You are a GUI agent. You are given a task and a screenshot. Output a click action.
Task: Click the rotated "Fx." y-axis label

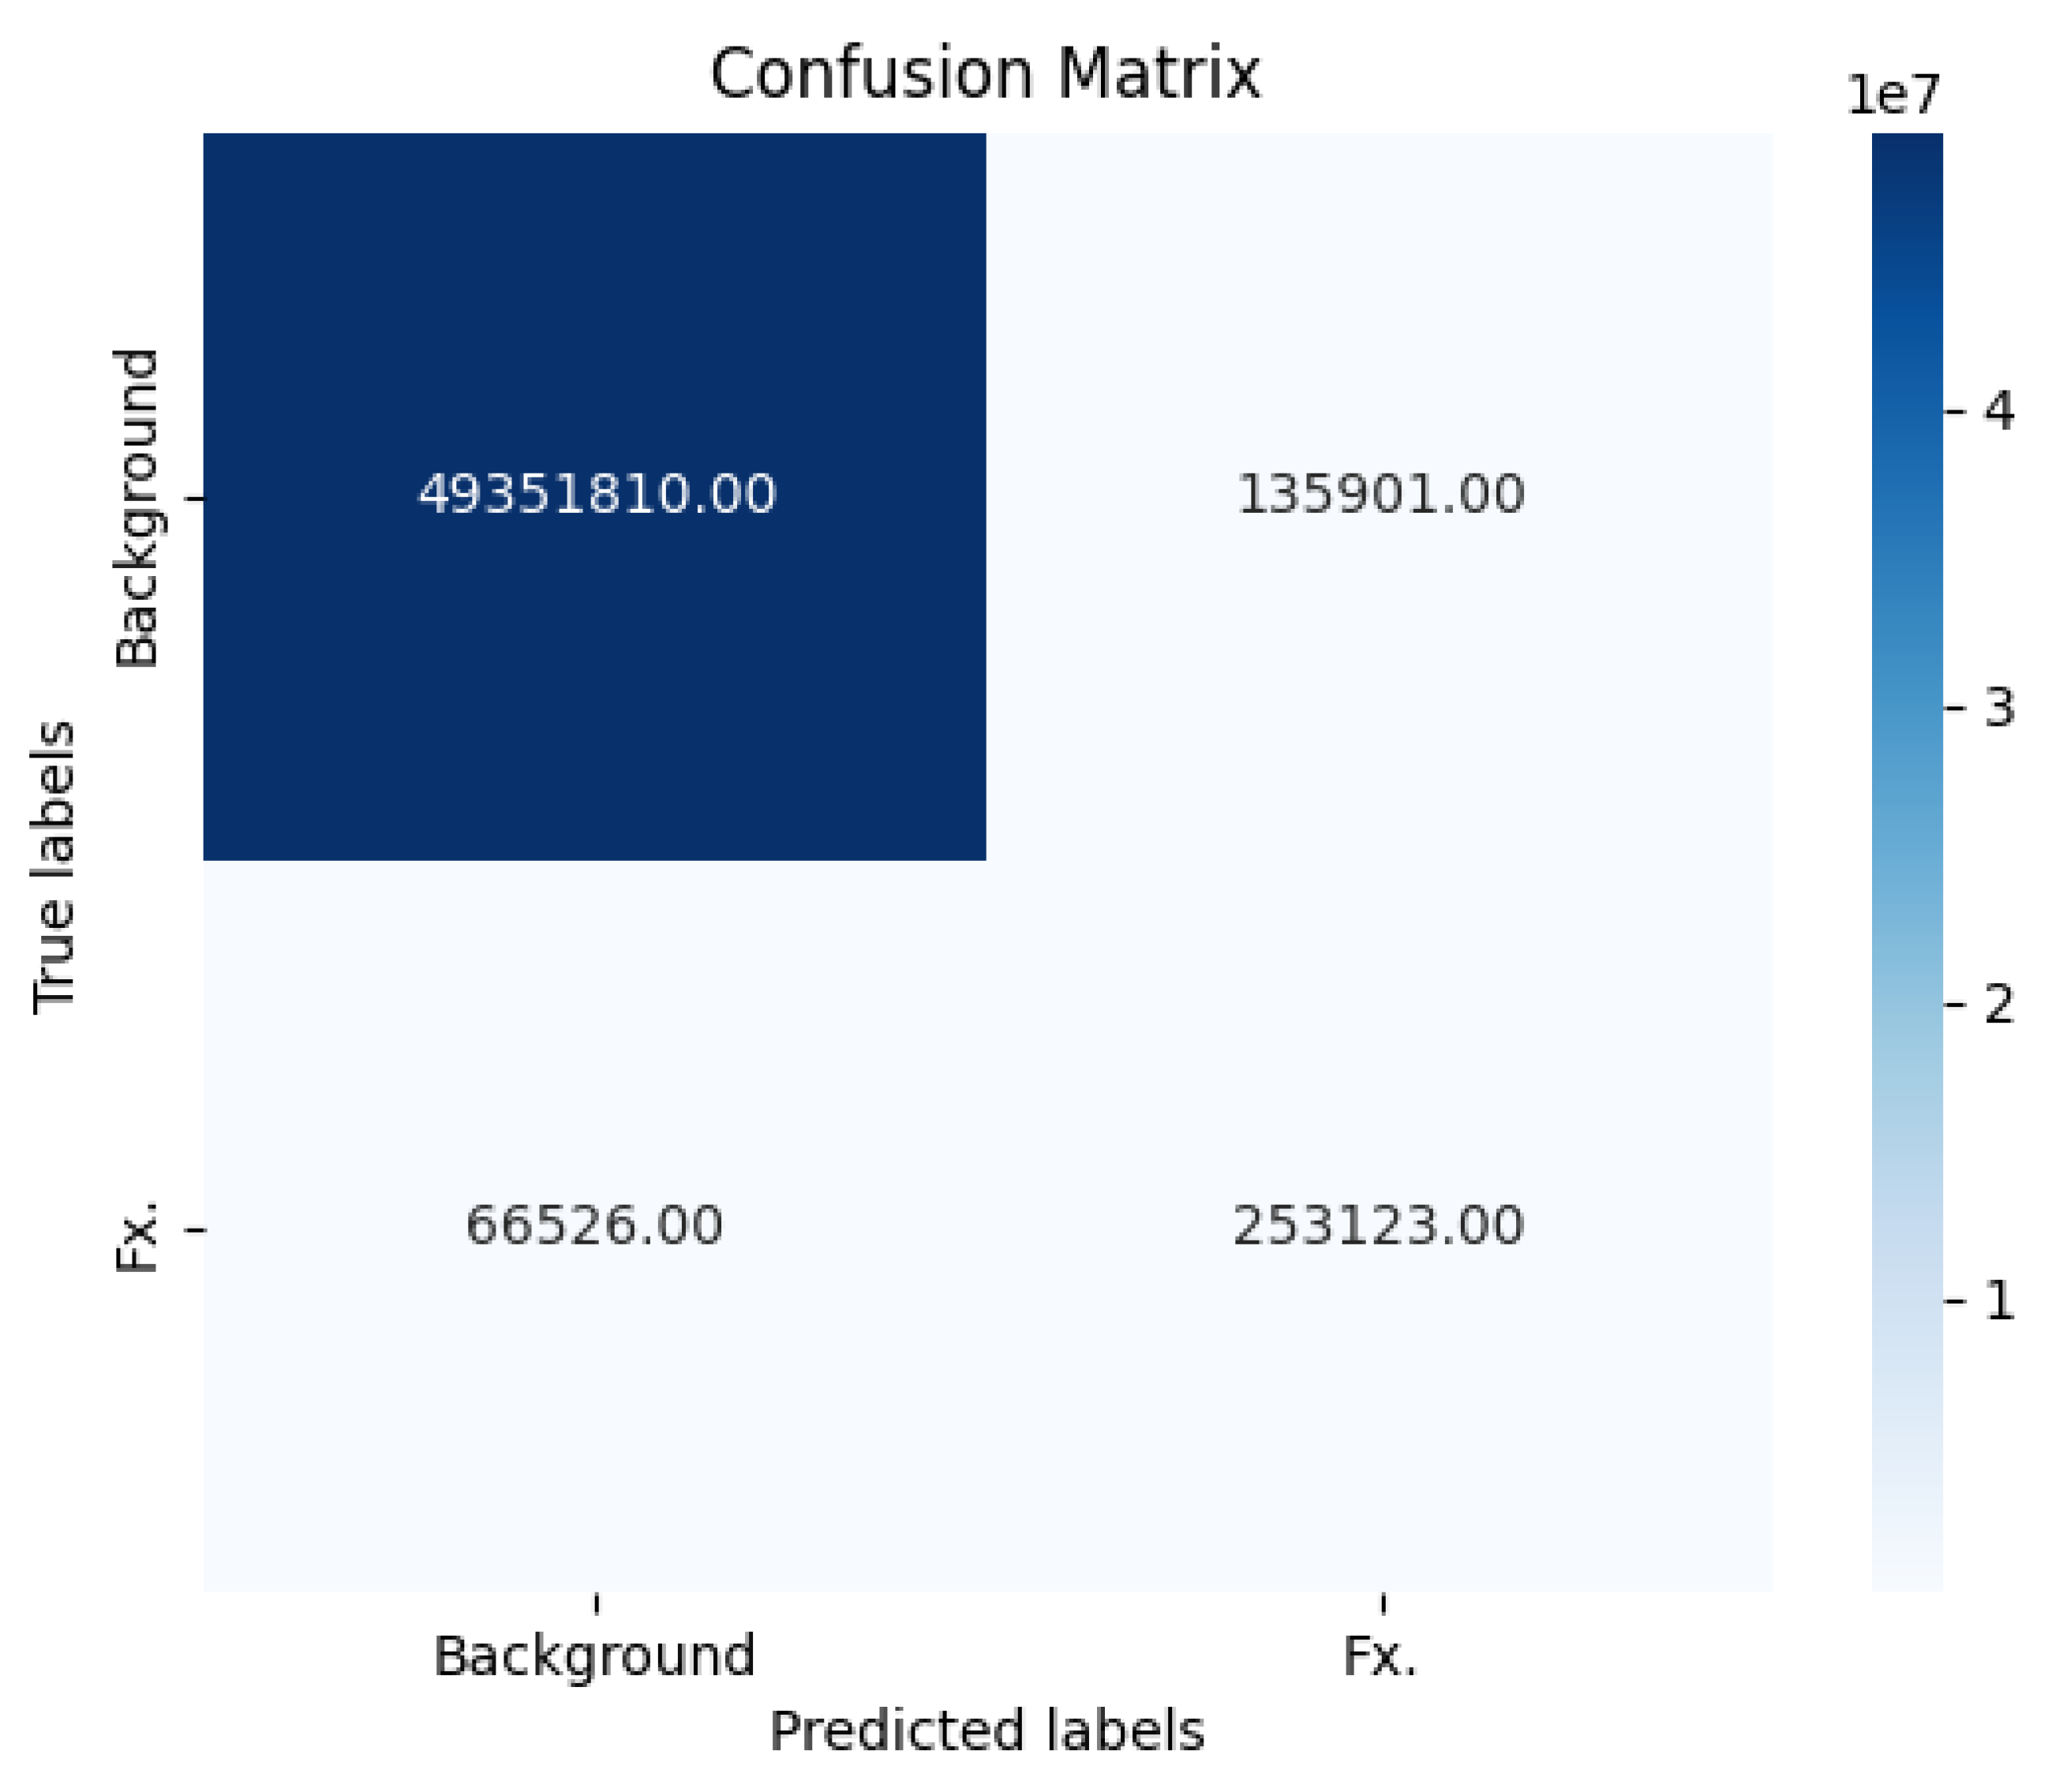tap(137, 1236)
